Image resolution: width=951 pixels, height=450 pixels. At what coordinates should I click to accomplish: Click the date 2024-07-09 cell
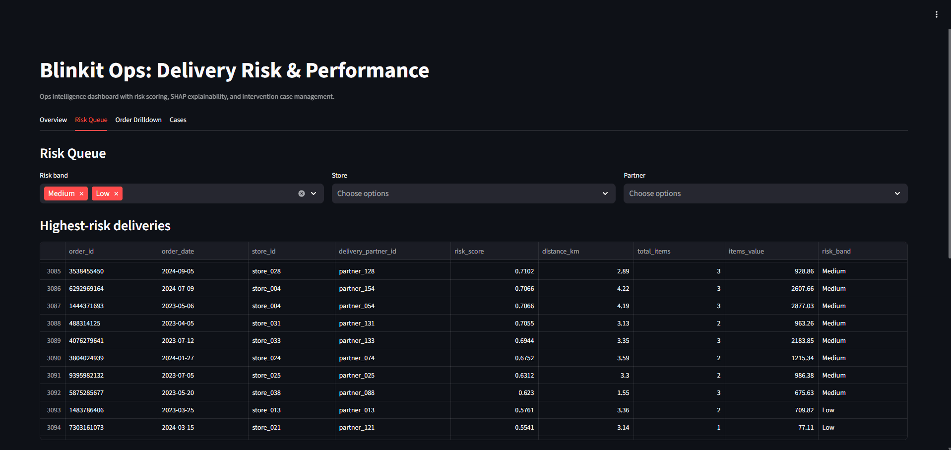[203, 289]
